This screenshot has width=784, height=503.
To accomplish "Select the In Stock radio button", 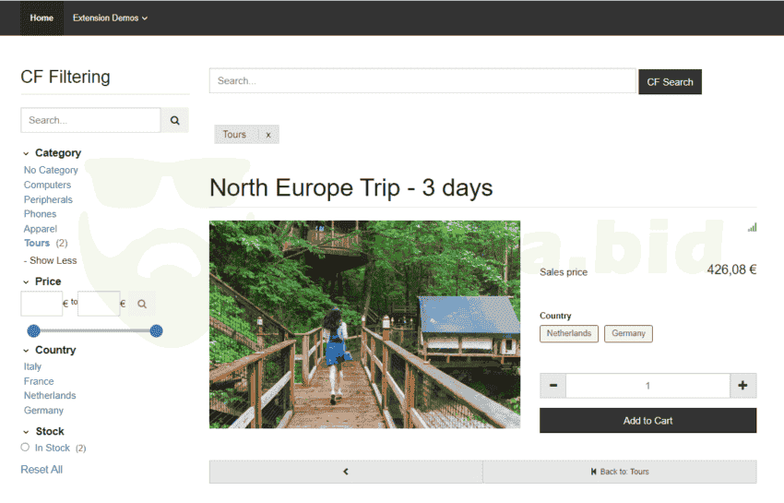I will point(25,448).
